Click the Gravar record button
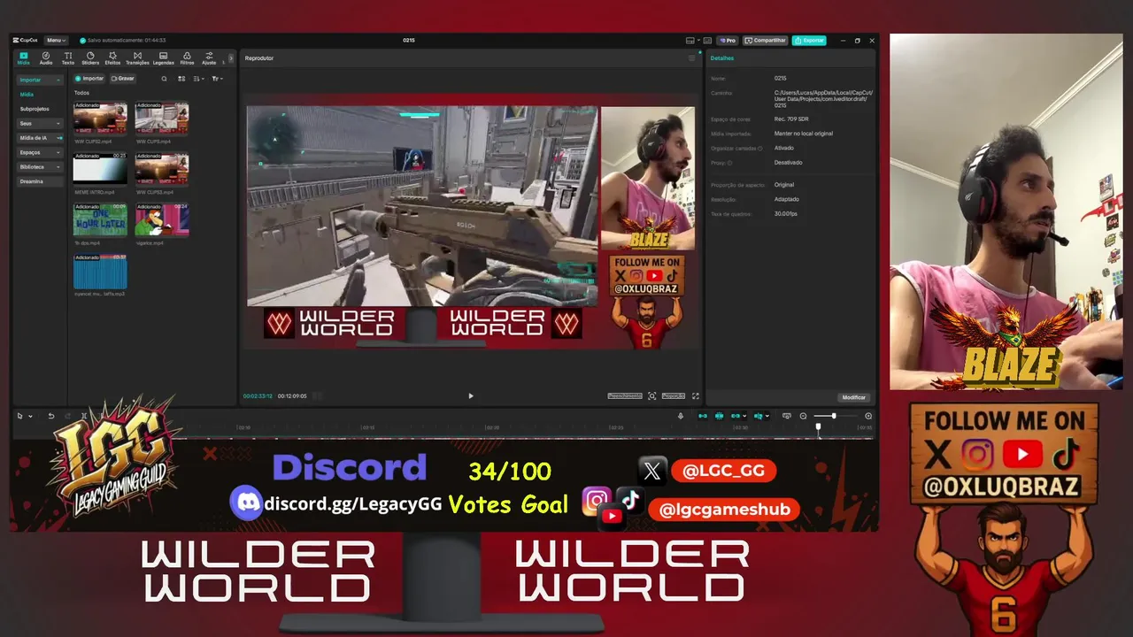 tap(123, 79)
